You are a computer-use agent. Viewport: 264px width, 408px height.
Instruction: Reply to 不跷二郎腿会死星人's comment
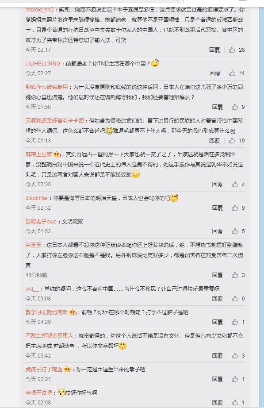(217, 355)
